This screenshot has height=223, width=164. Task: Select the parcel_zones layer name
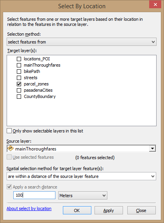point(36,84)
